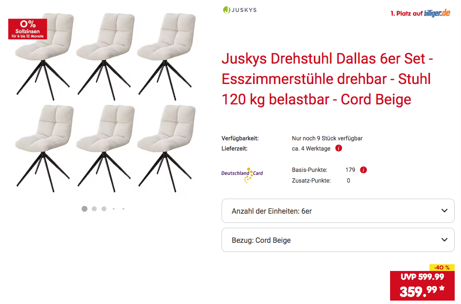Expand chevron on the Anzahl der Einheiten selector
461x304 pixels.
pyautogui.click(x=444, y=210)
